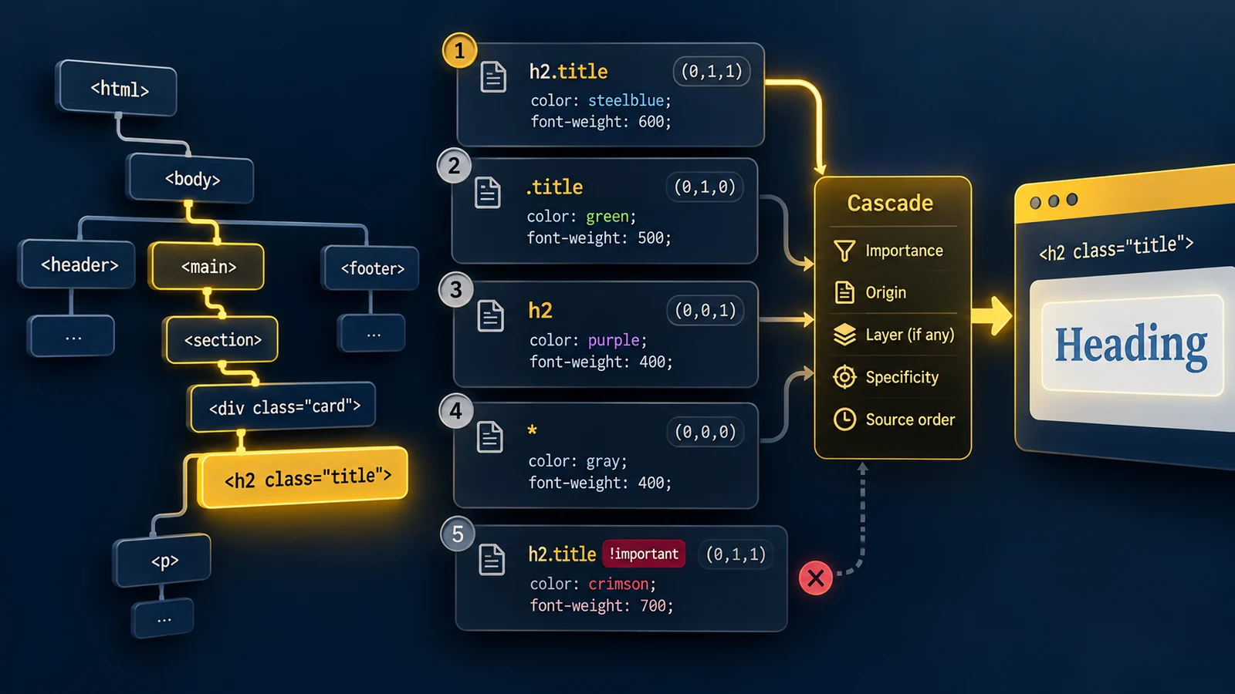The height and width of the screenshot is (694, 1235).
Task: Click the (0,1,1) badge on the steelblue rule
Action: pyautogui.click(x=711, y=72)
